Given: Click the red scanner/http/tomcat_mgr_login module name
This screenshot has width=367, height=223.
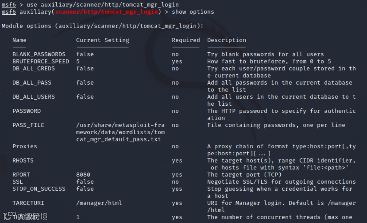Looking at the screenshot, I should click(x=106, y=12).
